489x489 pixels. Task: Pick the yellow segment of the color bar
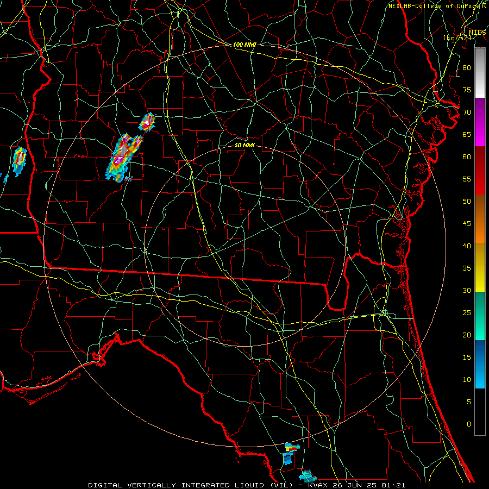coord(480,267)
